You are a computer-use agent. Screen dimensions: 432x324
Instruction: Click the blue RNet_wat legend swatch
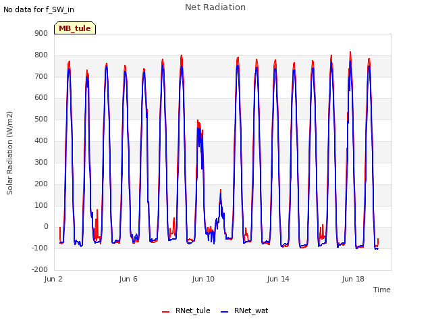[225, 312]
